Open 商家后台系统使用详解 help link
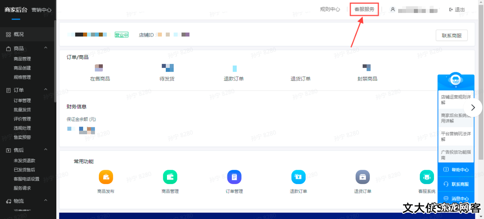The height and width of the screenshot is (219, 484). [455, 118]
